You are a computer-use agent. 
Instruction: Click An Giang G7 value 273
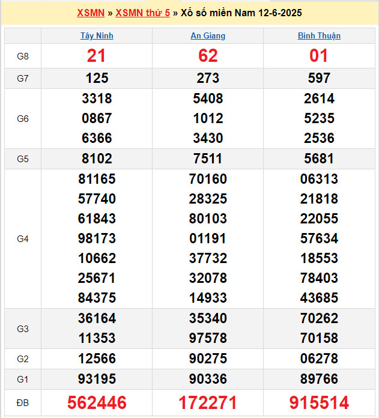(208, 78)
